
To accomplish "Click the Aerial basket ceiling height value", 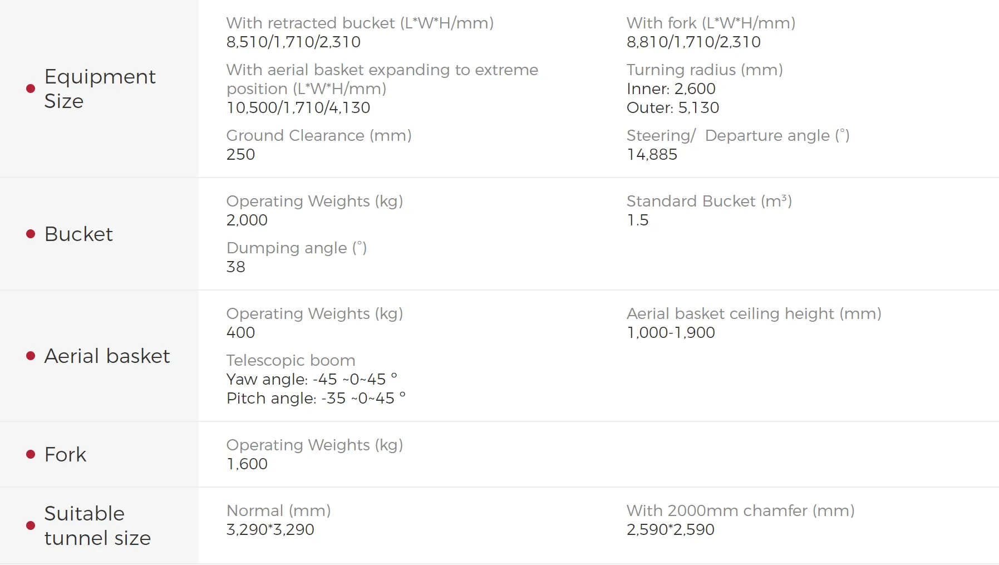I will tap(671, 332).
